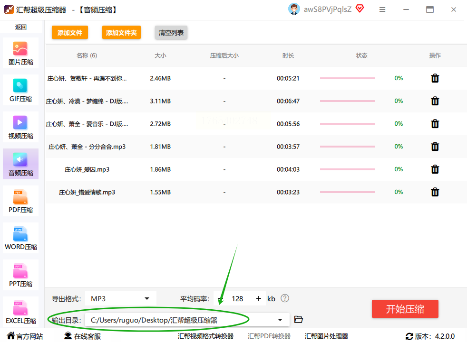
Task: Switch to 视频压缩 video compression
Action: (x=20, y=127)
